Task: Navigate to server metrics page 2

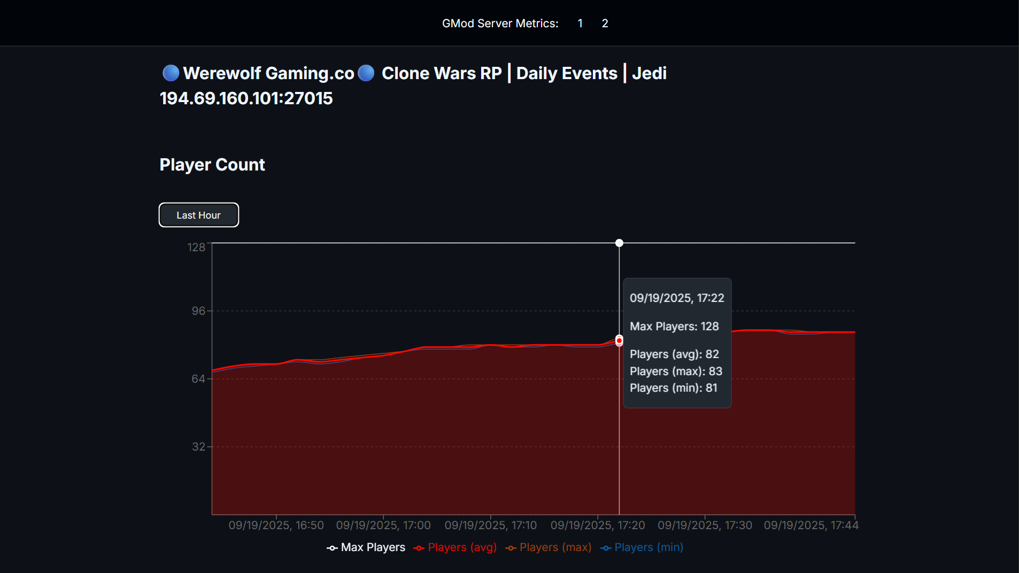Action: tap(605, 23)
